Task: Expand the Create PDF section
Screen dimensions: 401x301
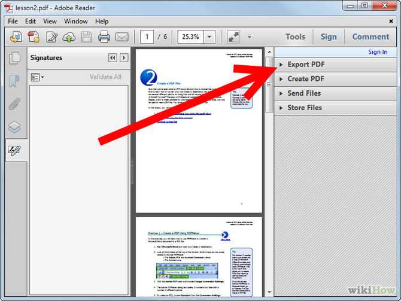Action: (335, 79)
